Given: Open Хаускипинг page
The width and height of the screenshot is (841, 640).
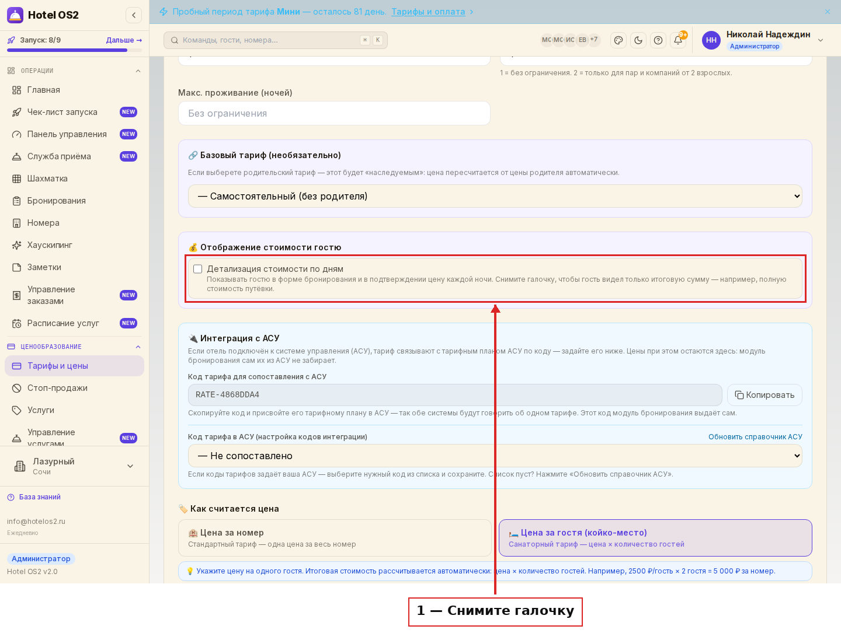Looking at the screenshot, I should click(x=74, y=245).
